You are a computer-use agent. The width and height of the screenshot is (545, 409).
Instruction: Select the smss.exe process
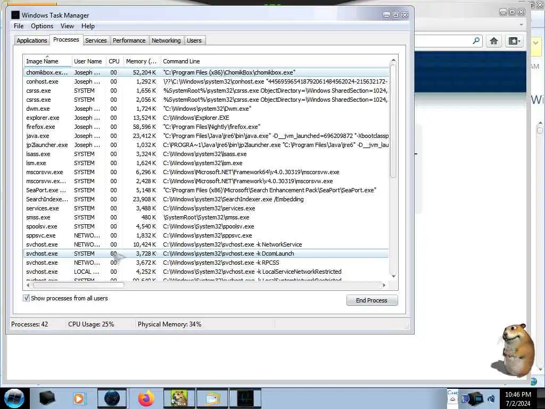point(207,217)
